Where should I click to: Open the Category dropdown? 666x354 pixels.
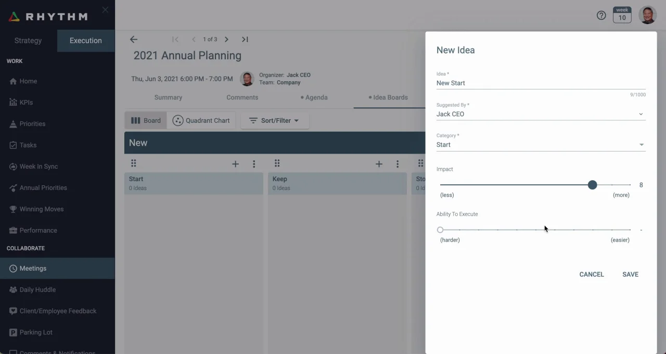click(541, 145)
